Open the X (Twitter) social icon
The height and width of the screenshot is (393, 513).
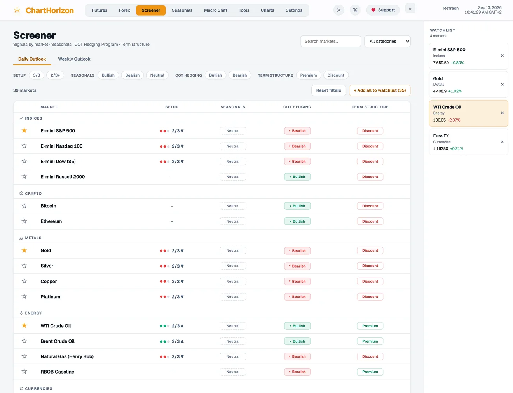pos(355,10)
